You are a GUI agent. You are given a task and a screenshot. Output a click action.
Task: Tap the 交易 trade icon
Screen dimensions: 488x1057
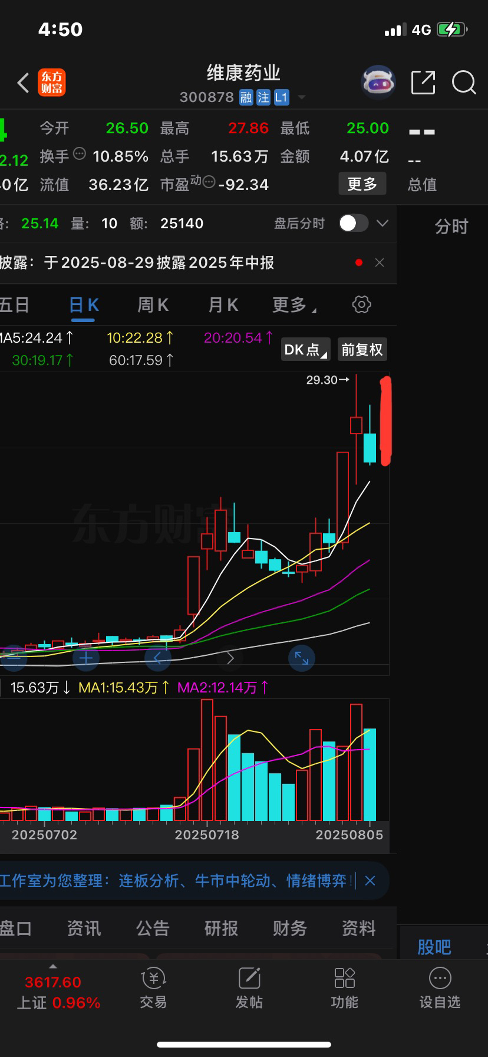[153, 989]
